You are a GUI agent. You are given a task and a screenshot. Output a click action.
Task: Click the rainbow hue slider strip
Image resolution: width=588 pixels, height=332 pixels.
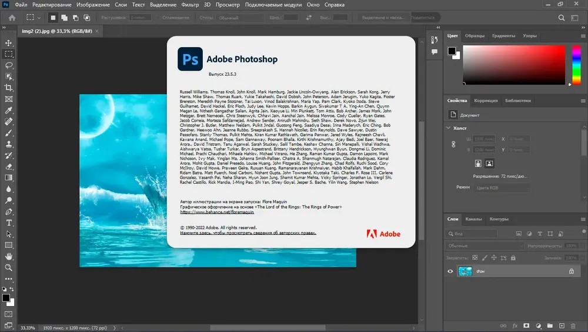(576, 65)
